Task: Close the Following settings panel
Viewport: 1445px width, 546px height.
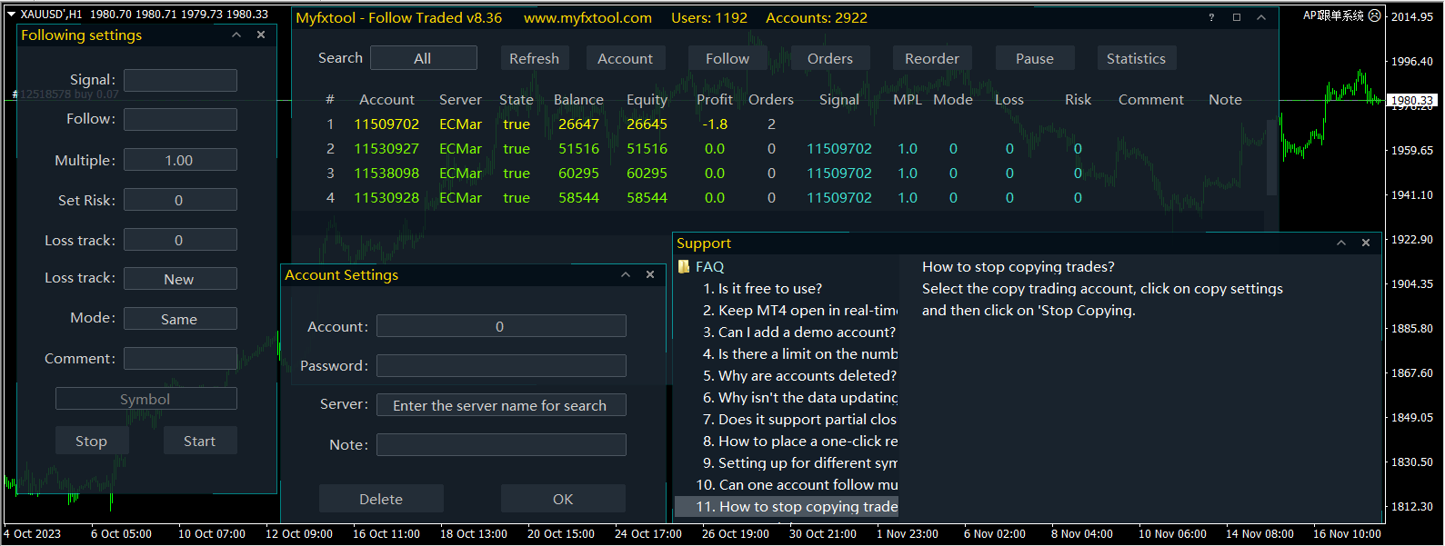Action: [261, 35]
